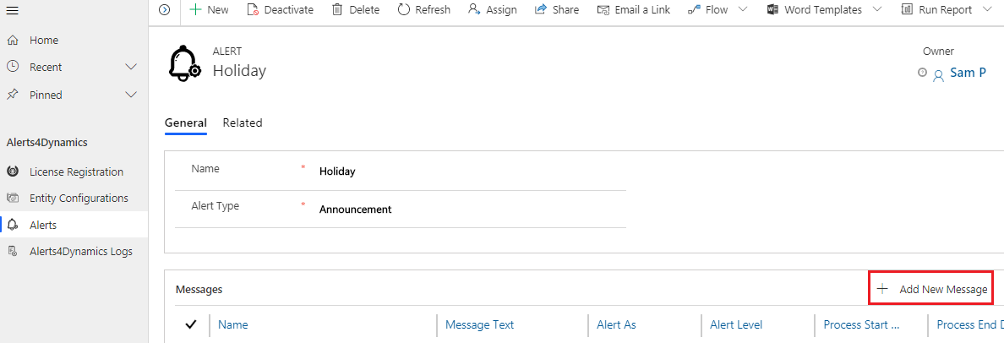The width and height of the screenshot is (1004, 343).
Task: Sort by the Process Start column header
Action: [x=861, y=324]
